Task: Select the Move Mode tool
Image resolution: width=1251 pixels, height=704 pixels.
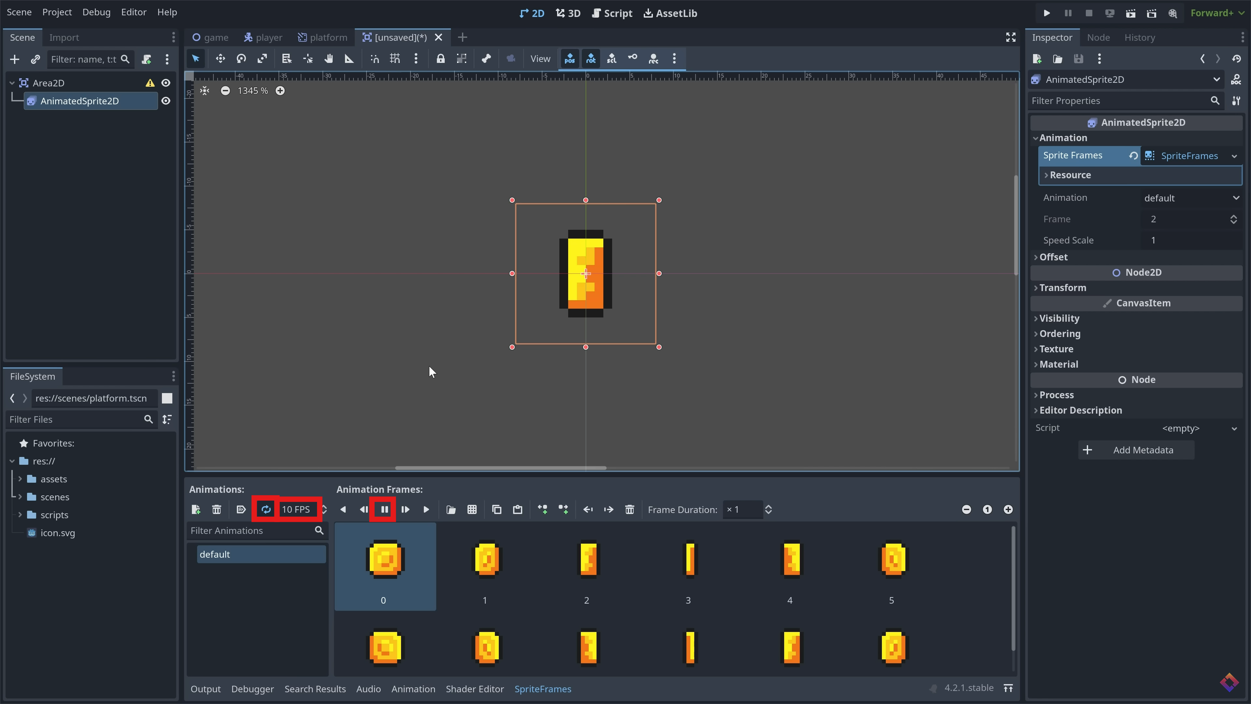Action: click(x=220, y=59)
